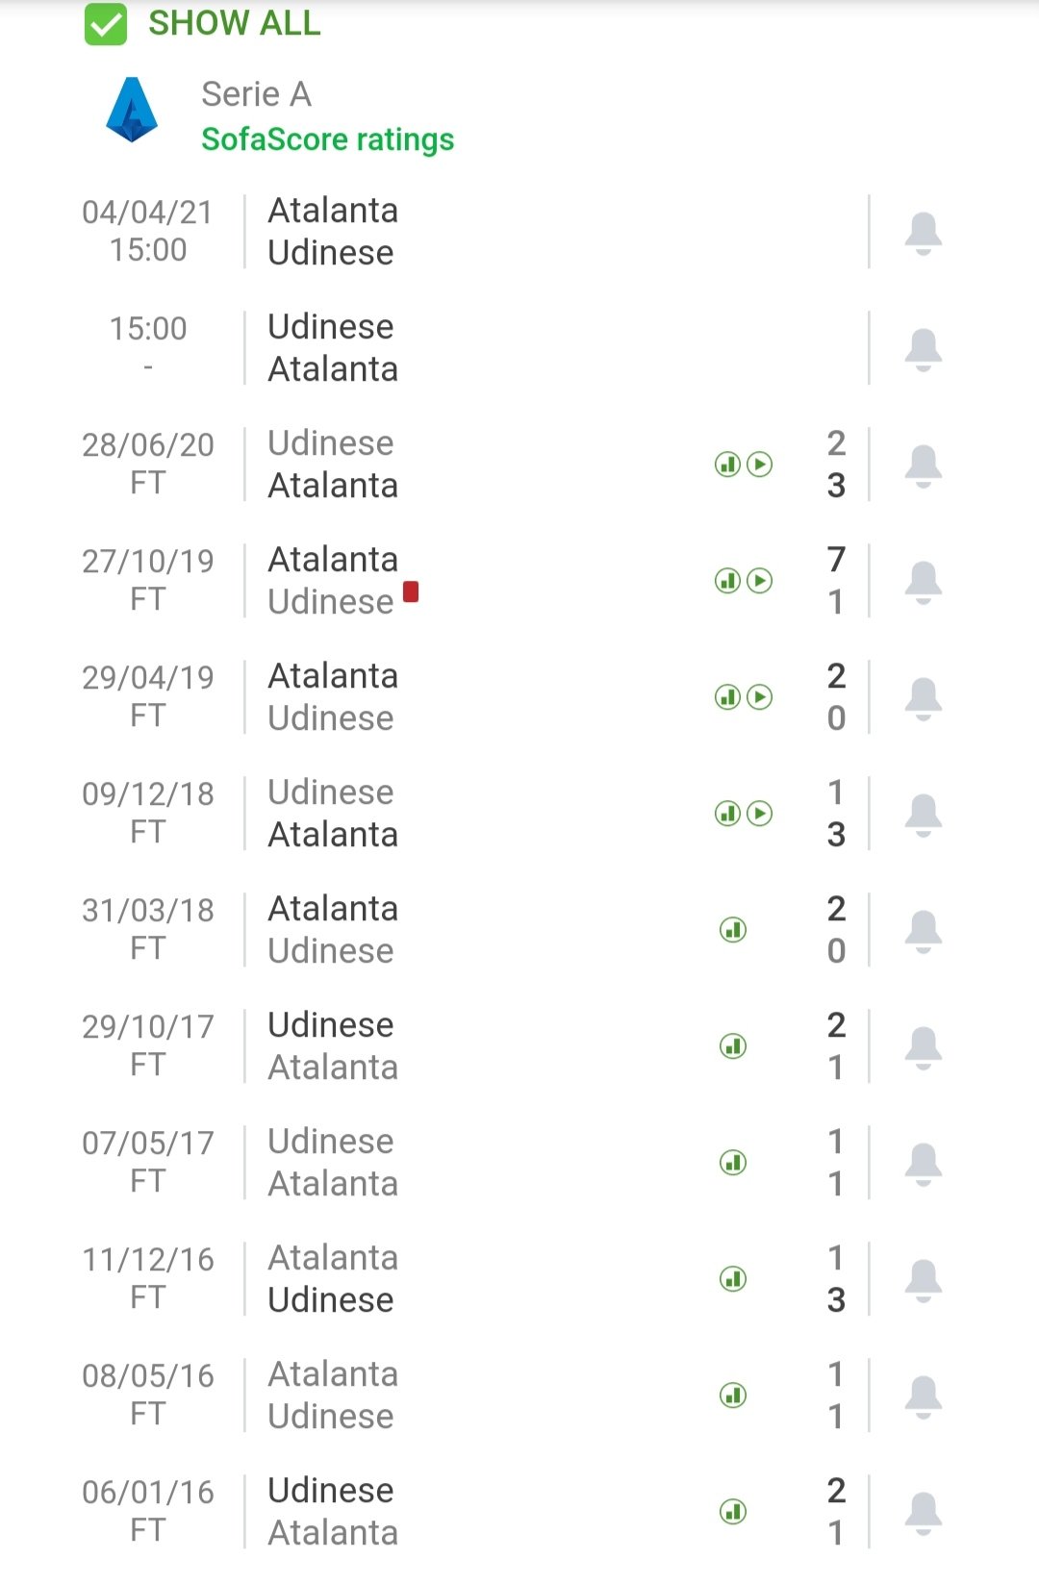Screen dimensions: 1039x1584
Task: Select the Serie A league title
Action: coord(256,94)
